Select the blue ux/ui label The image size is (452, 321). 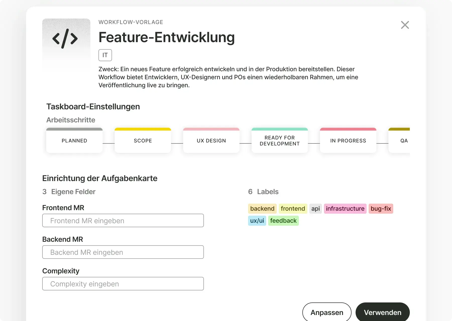(257, 221)
